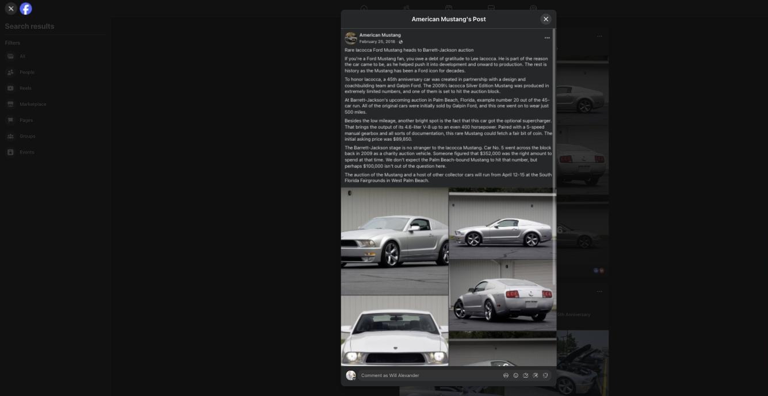Click the X button beside Facebook logo
The image size is (768, 396).
tap(11, 9)
